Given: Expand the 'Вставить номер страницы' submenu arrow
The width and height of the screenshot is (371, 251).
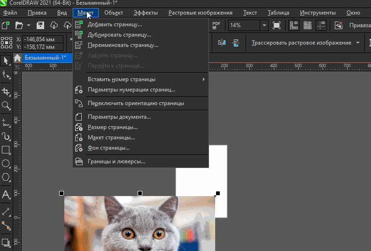Looking at the screenshot, I should coord(203,79).
